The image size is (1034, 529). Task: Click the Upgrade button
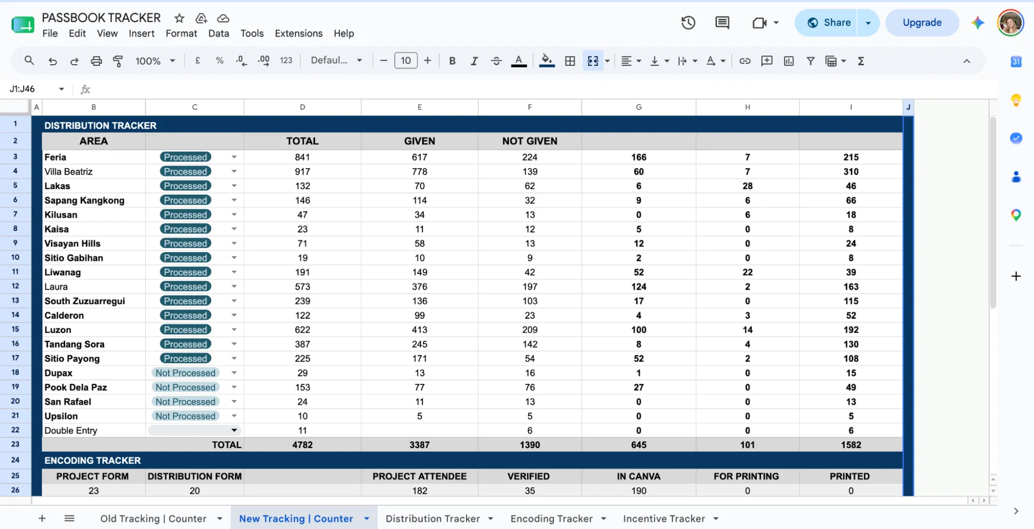(x=922, y=23)
